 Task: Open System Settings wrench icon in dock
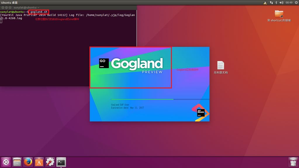coord(50,162)
